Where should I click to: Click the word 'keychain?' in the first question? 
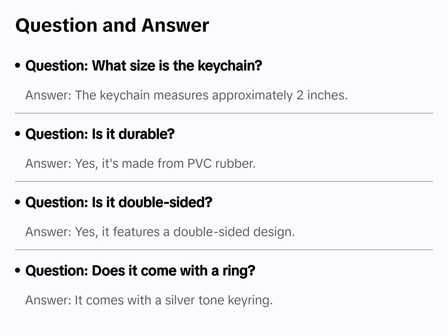point(230,66)
